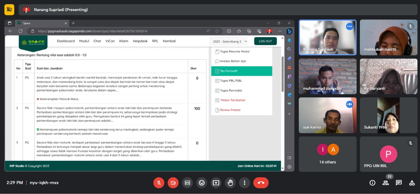Open the emoji reactions picker
This screenshot has height=194, width=420.
(x=202, y=183)
